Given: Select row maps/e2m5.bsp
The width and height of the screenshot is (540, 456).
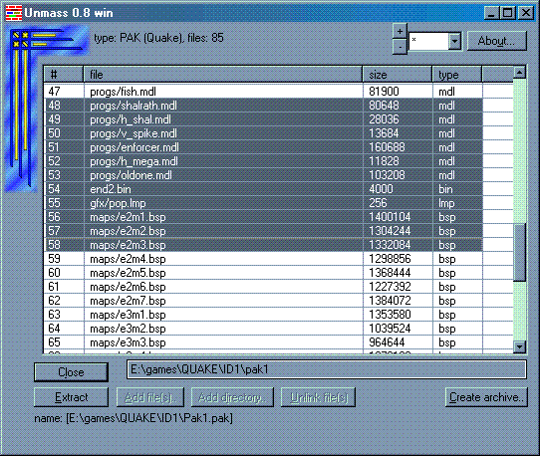Looking at the screenshot, I should pyautogui.click(x=263, y=273).
